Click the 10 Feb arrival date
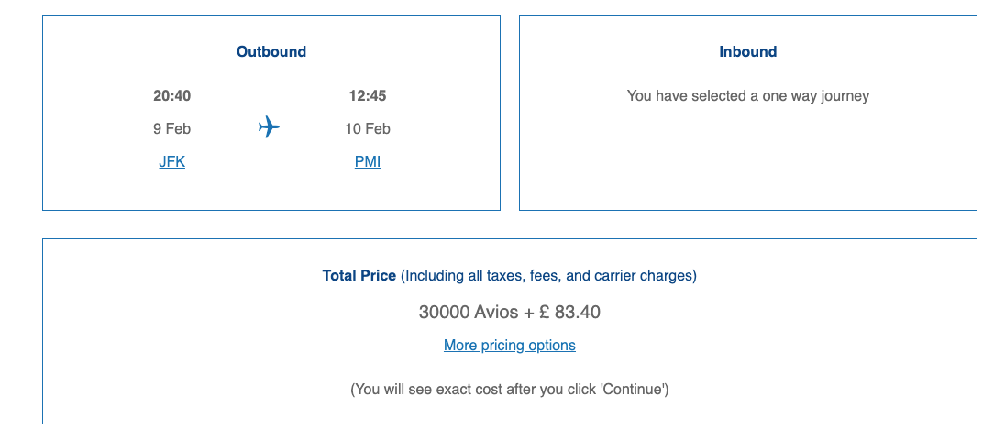 pyautogui.click(x=368, y=129)
